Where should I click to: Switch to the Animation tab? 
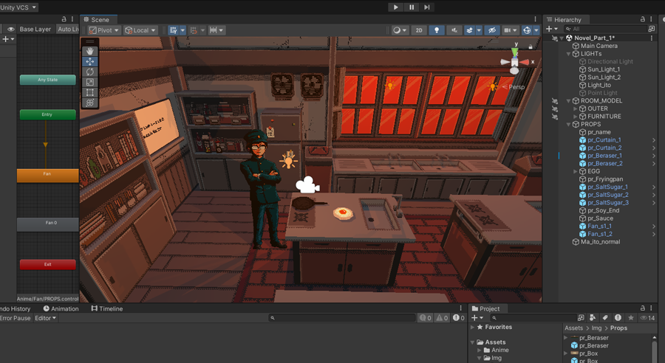pyautogui.click(x=61, y=309)
